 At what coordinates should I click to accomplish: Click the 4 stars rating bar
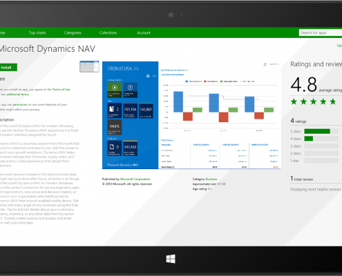[x=321, y=139]
